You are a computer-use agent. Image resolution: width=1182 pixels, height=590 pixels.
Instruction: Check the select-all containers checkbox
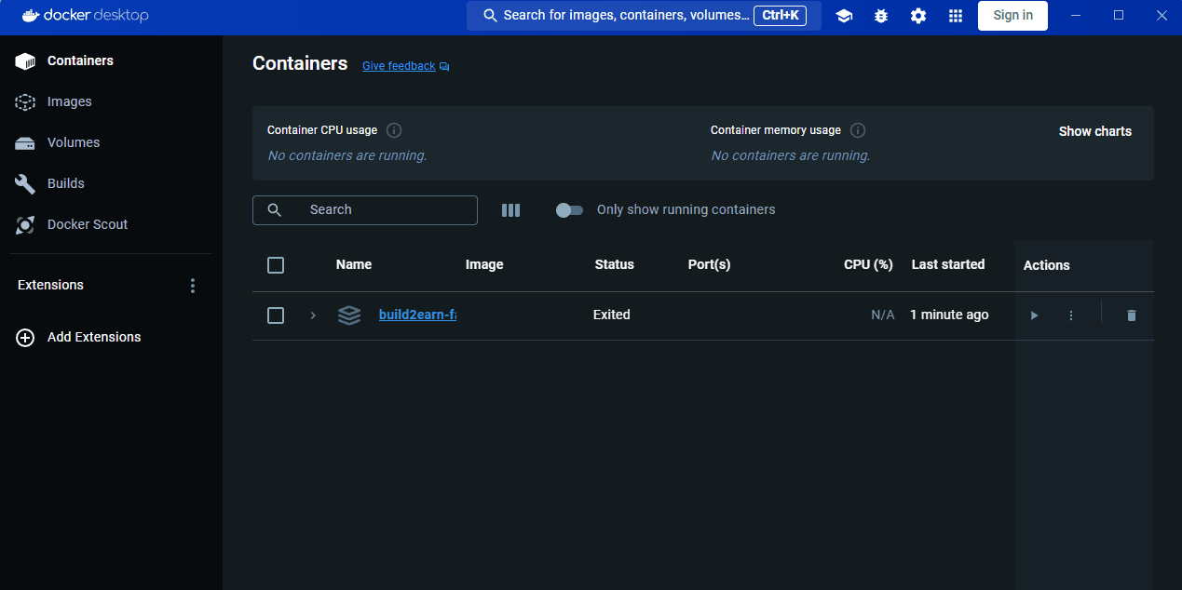pyautogui.click(x=276, y=264)
